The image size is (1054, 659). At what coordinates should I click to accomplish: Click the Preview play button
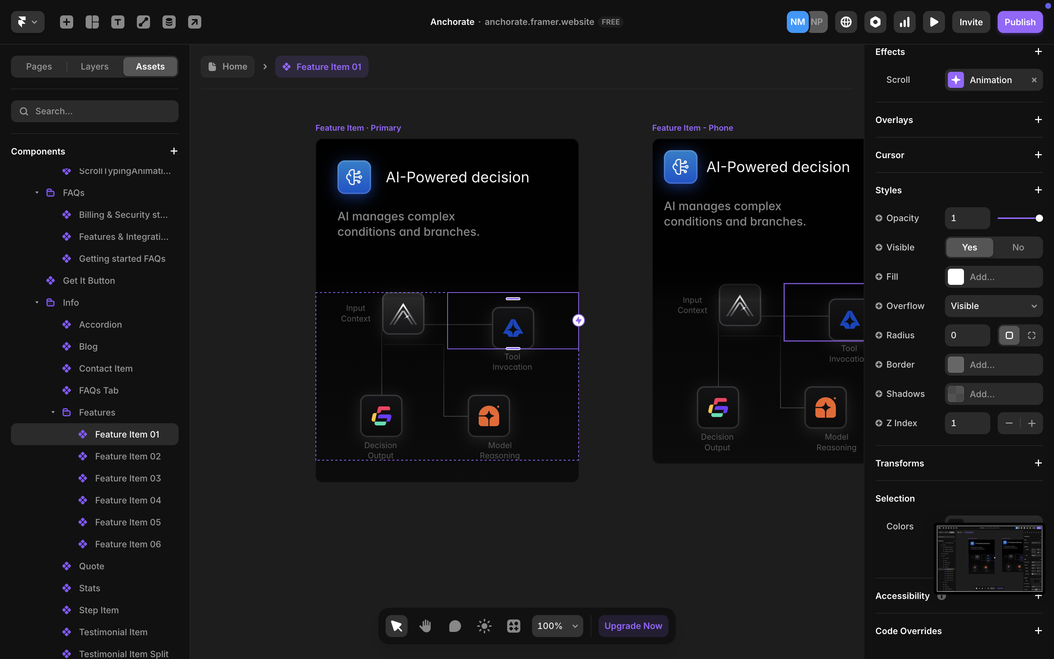[933, 22]
